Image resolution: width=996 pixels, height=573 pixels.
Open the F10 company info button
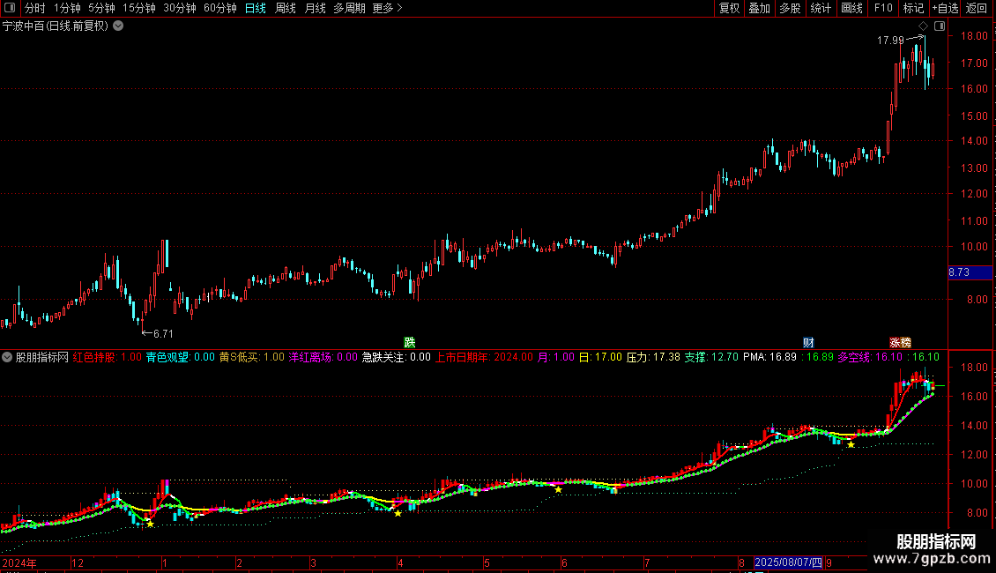coord(883,8)
